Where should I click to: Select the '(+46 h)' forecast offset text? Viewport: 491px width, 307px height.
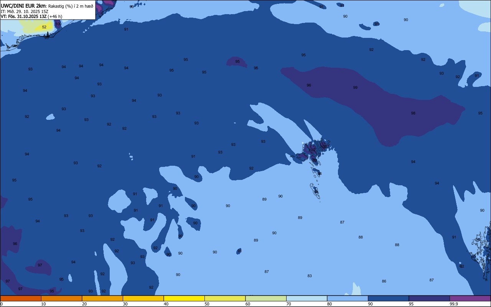[55, 16]
